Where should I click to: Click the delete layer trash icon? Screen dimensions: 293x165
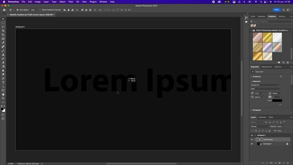[x=288, y=163]
